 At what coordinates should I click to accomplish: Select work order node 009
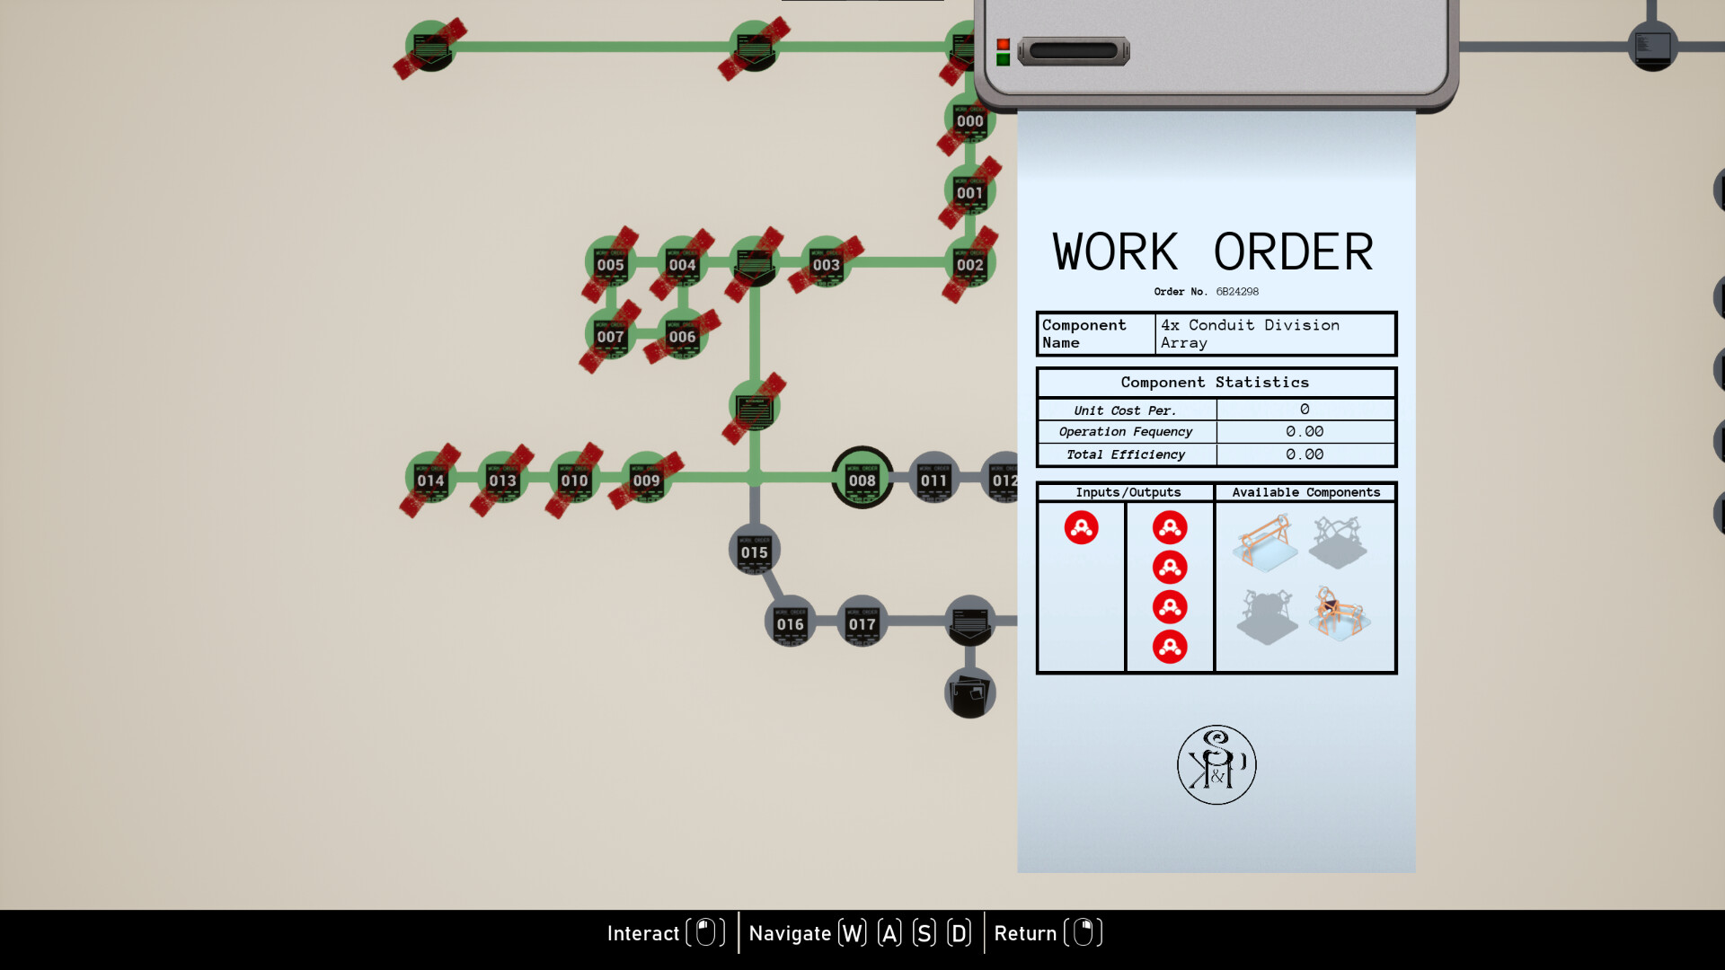click(646, 478)
